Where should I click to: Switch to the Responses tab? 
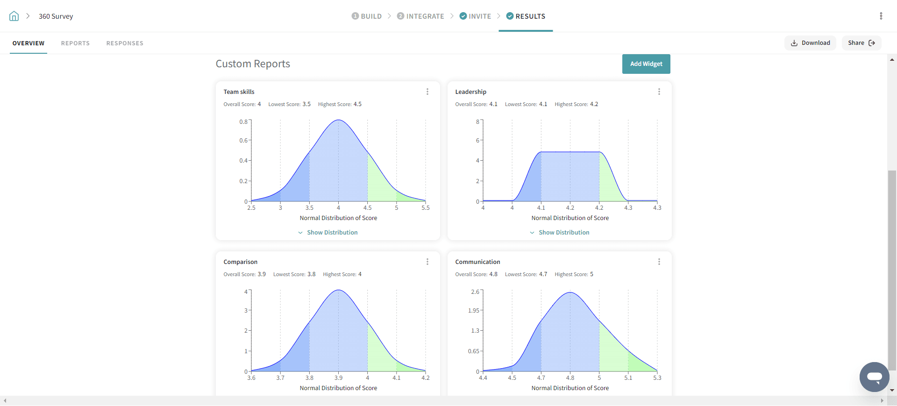tap(125, 43)
